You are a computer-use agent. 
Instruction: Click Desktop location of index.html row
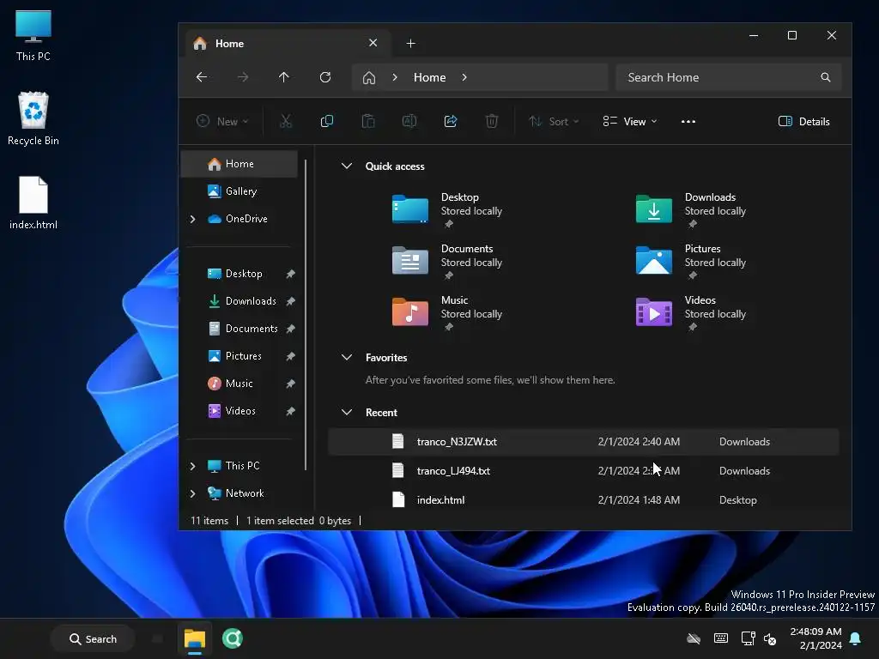click(x=737, y=500)
